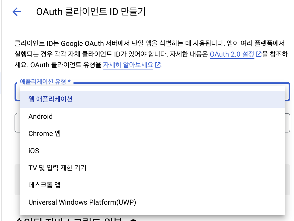Click the back arrow icon
This screenshot has height=221, width=294.
click(x=17, y=12)
